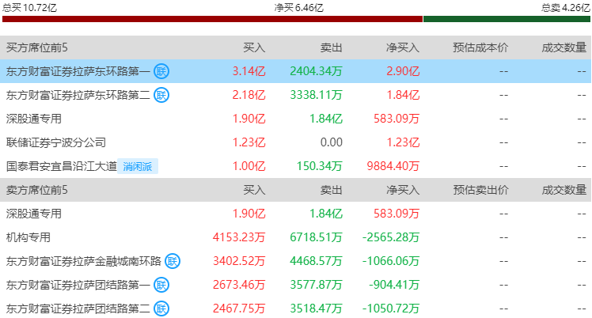This screenshot has width=592, height=318.
Task: Click the 消闲派 tag on 国泰君安宜昌沿江大道
Action: [138, 166]
